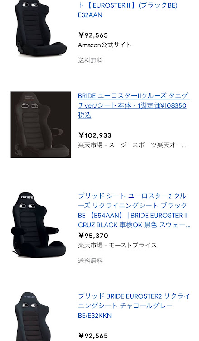Viewport: 199px width, 341px height.
Task: Open the underlined ユーロスターIIクルーズ タニグチver. link
Action: pos(134,105)
